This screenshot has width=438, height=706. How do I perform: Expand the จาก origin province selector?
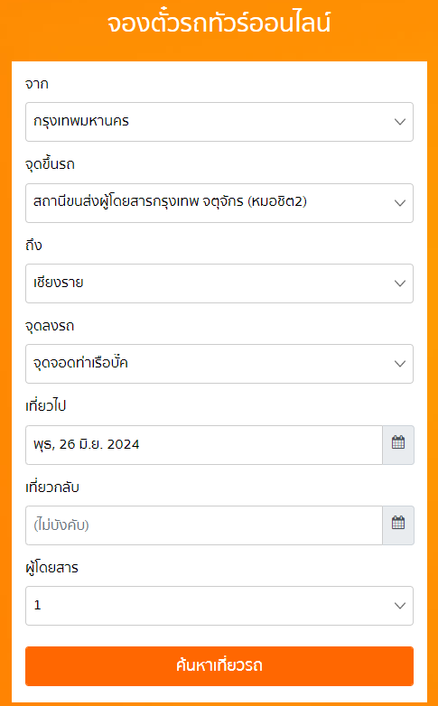coord(219,122)
